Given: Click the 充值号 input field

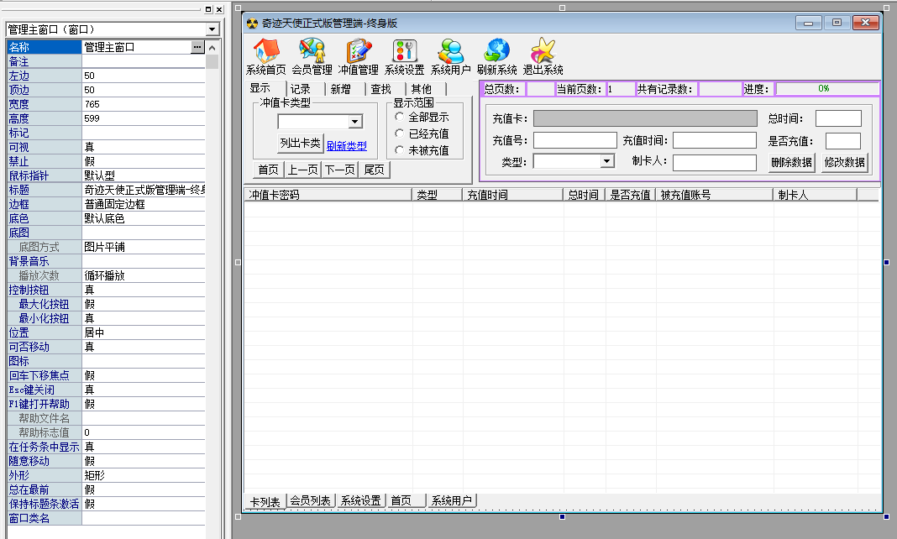Looking at the screenshot, I should 574,141.
